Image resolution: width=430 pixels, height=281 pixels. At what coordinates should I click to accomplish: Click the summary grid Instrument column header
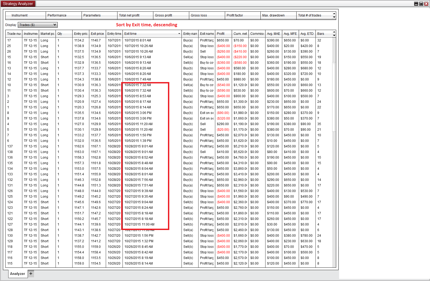26,15
